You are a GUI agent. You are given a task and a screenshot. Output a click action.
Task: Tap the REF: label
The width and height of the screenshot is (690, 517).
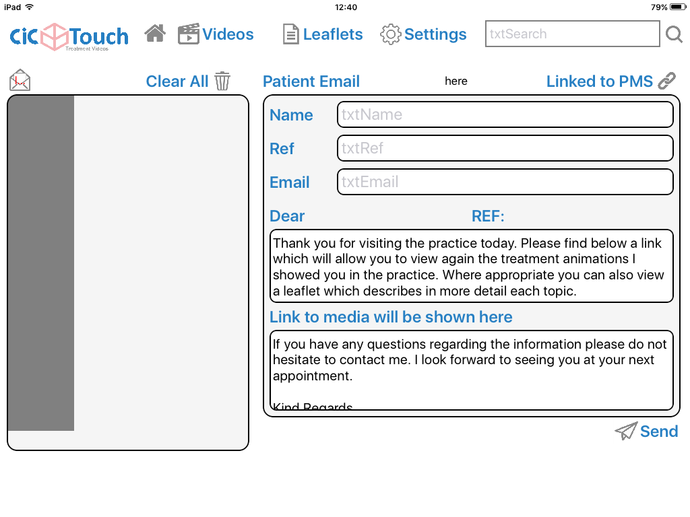[x=488, y=216]
